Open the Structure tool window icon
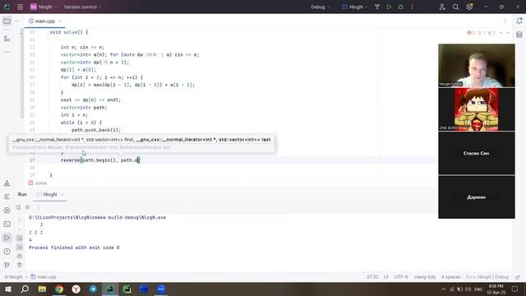This screenshot has height=296, width=526. click(7, 39)
